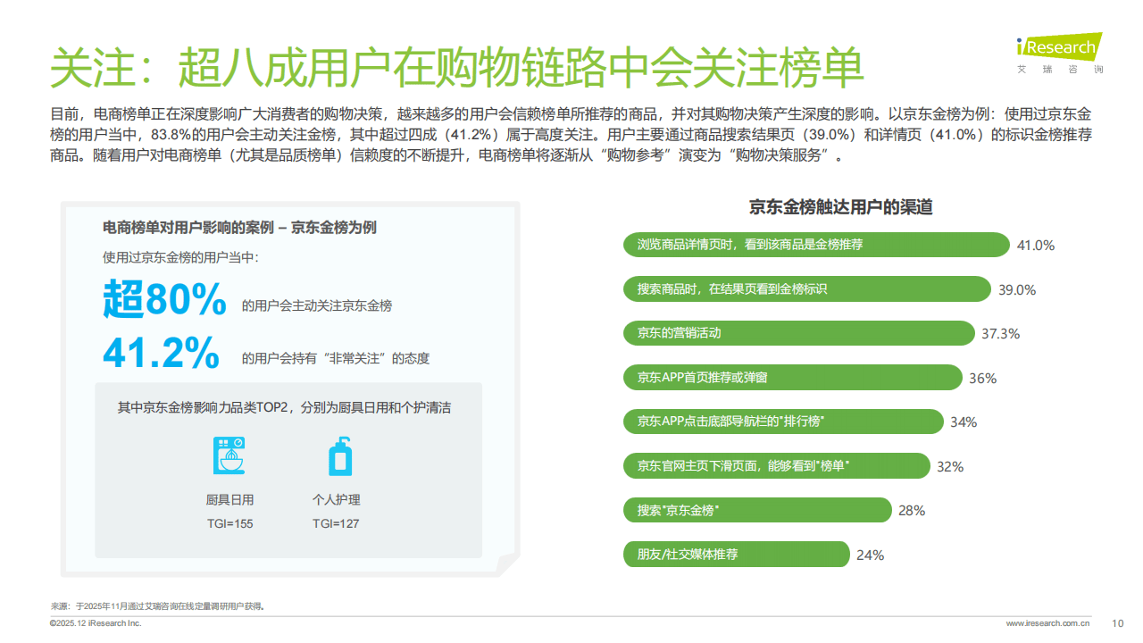Select the 41.0% product detail page bar
The image size is (1143, 643).
815,245
